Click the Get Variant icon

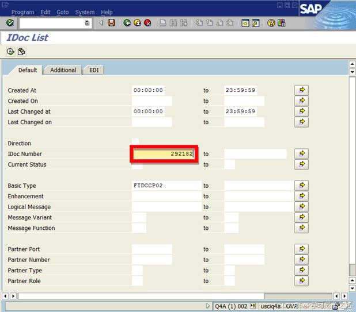(21, 52)
